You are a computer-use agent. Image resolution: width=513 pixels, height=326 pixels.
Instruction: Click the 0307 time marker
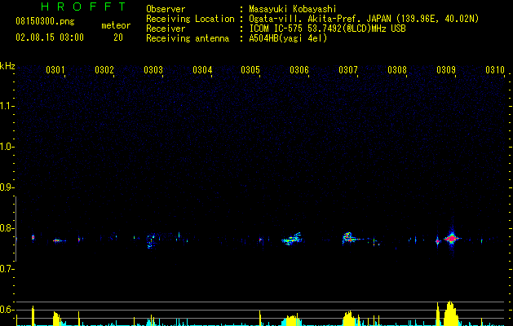coord(348,70)
